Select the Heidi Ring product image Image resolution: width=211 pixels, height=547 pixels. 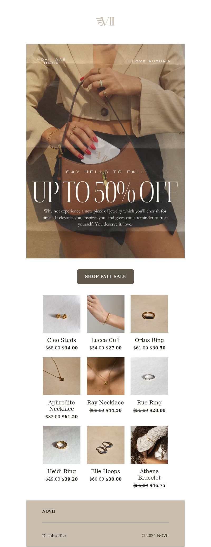[x=61, y=445]
